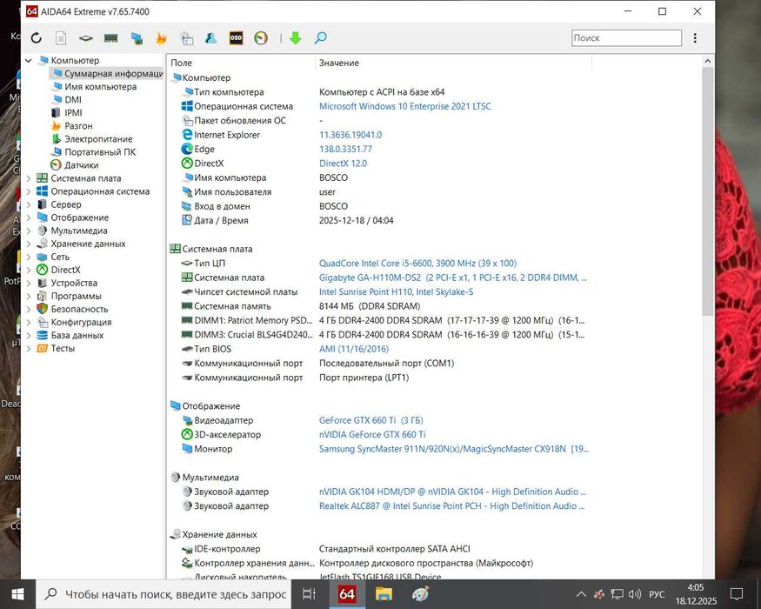Screen dimensions: 761x609
Task: Open the sensor gauge toolbar icon
Action: click(261, 38)
